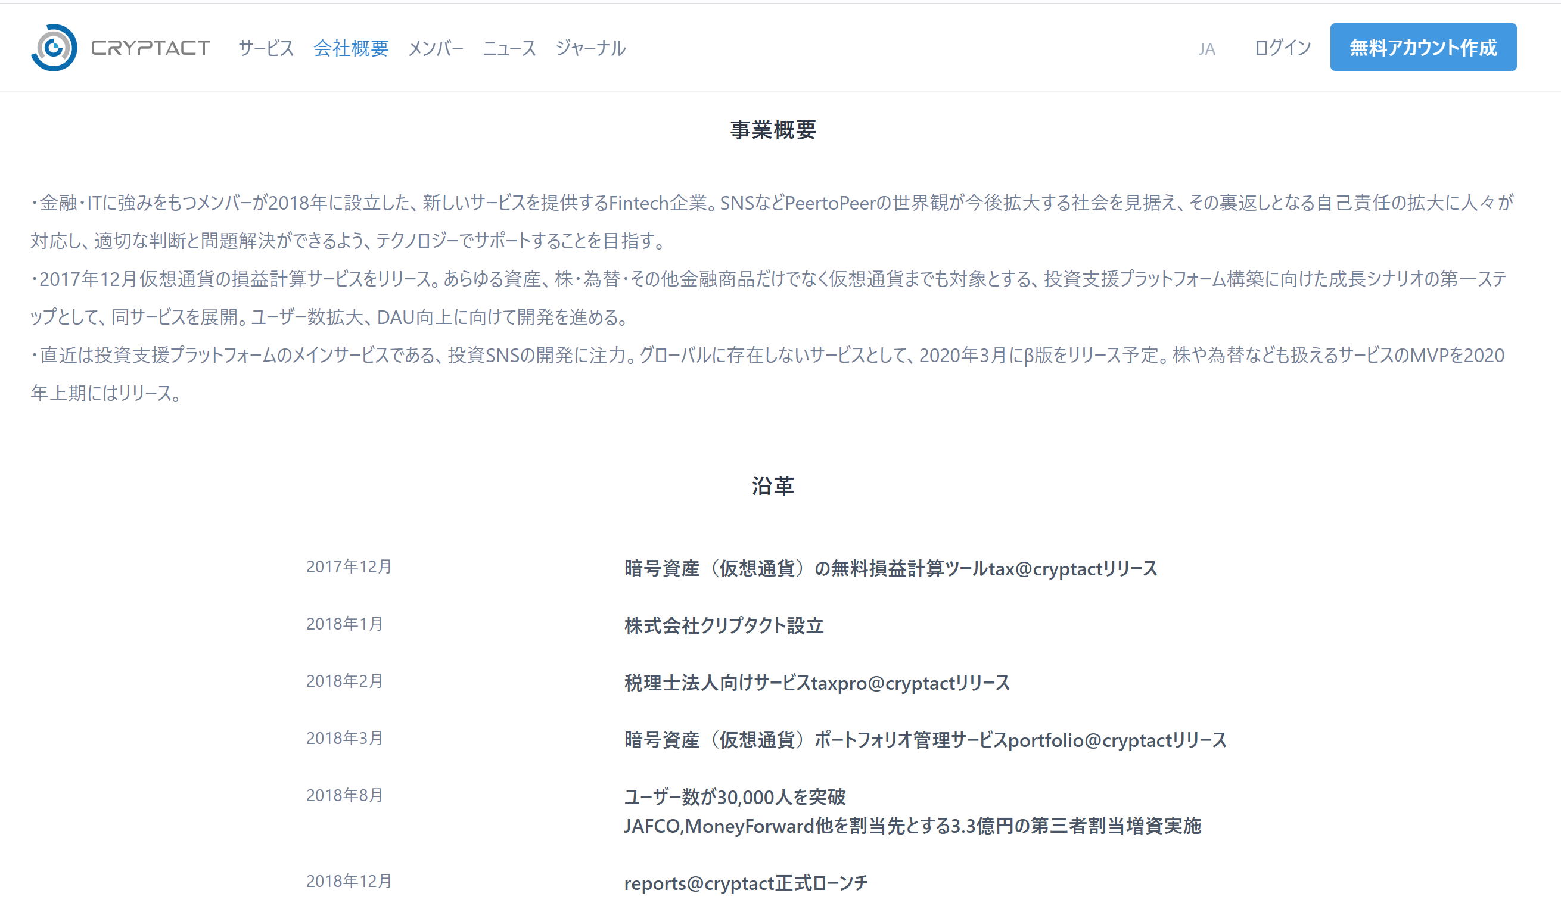Open the サービス menu item
Screen dimensions: 1561x909
tap(266, 48)
